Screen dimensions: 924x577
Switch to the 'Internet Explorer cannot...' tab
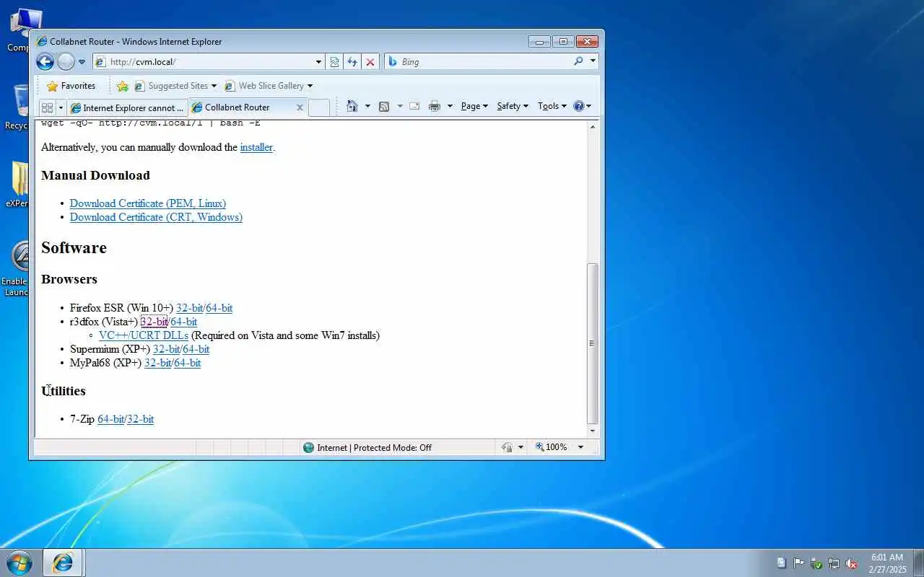click(x=127, y=107)
